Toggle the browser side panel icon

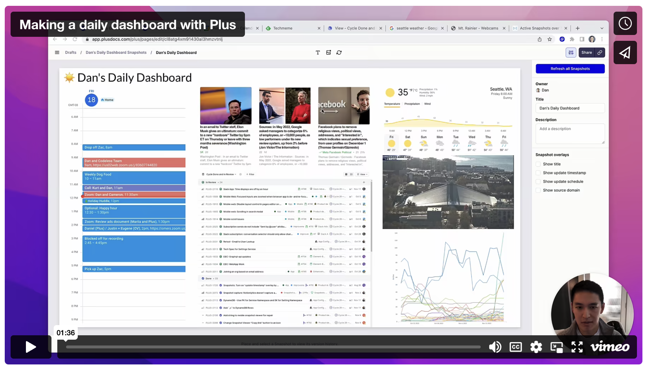(x=582, y=39)
